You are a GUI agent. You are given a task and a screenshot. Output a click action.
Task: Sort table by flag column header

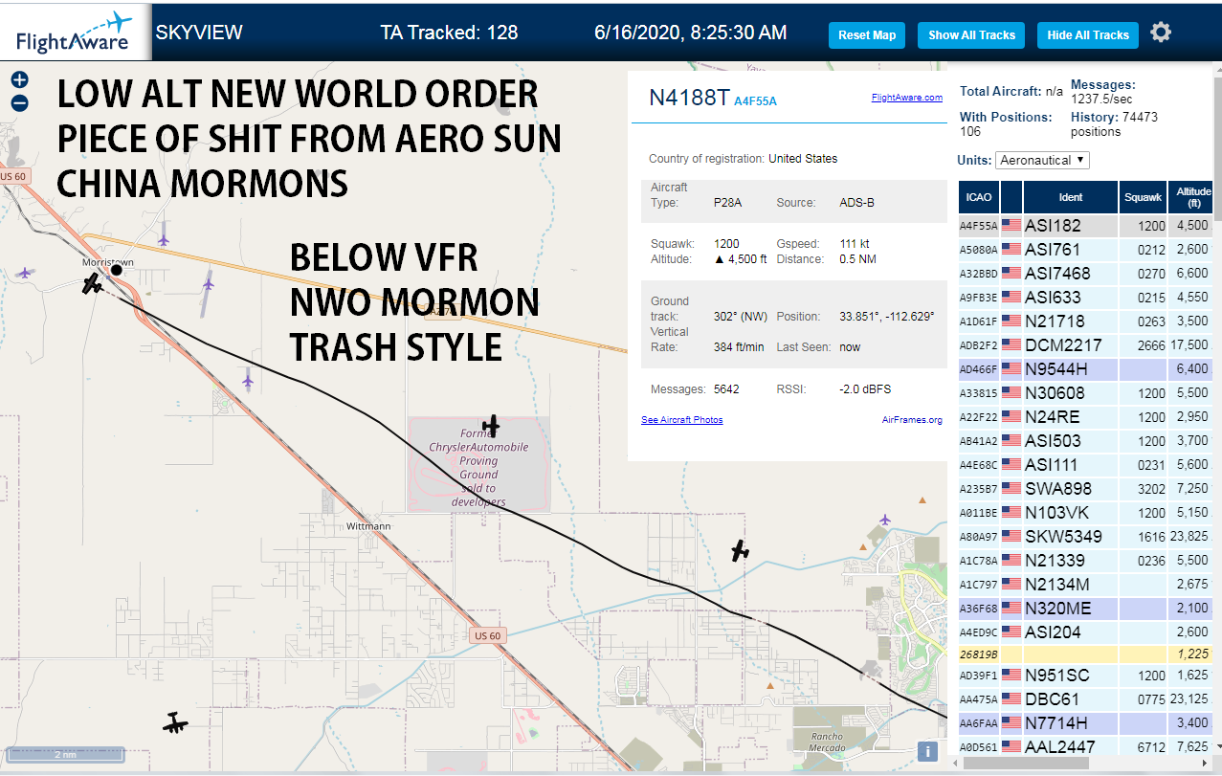click(x=1011, y=197)
